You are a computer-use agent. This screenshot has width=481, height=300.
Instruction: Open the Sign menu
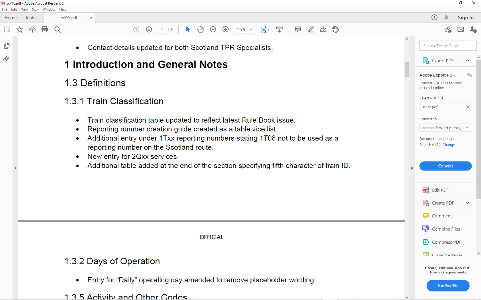[x=35, y=9]
